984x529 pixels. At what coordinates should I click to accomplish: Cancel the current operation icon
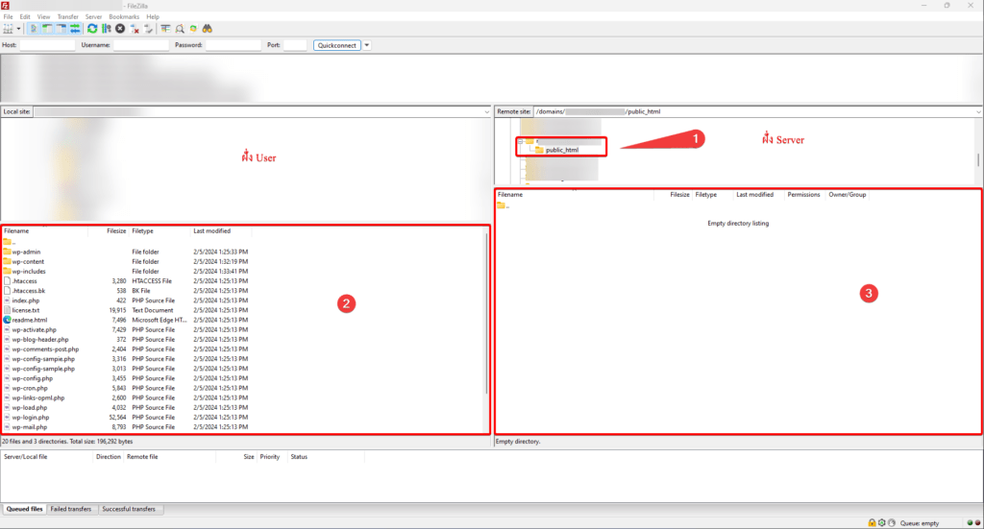(120, 29)
